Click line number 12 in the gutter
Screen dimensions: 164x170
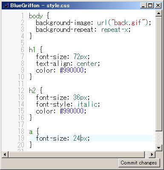[x=21, y=91]
